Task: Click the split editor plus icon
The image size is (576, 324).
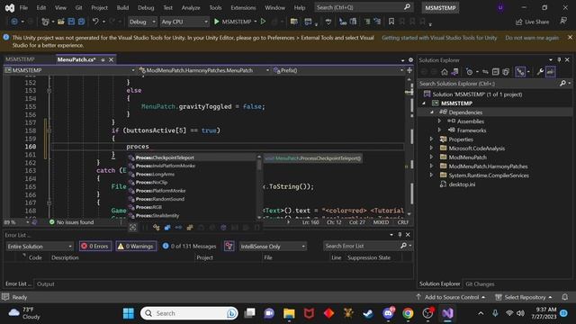Action: [x=409, y=70]
